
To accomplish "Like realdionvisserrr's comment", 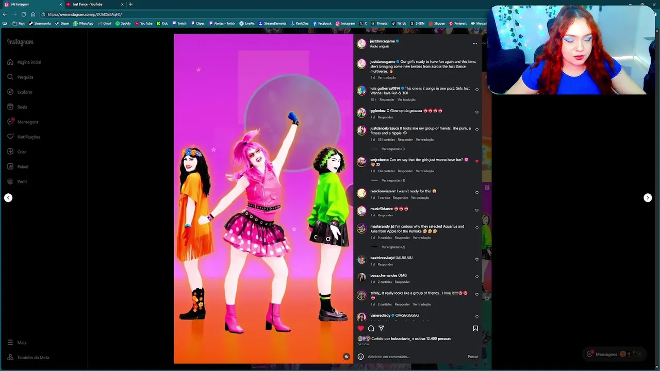I will click(476, 192).
